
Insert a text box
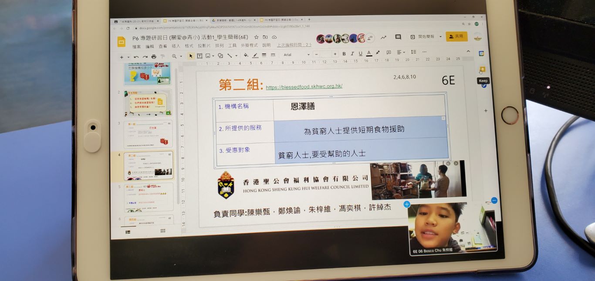pyautogui.click(x=199, y=56)
